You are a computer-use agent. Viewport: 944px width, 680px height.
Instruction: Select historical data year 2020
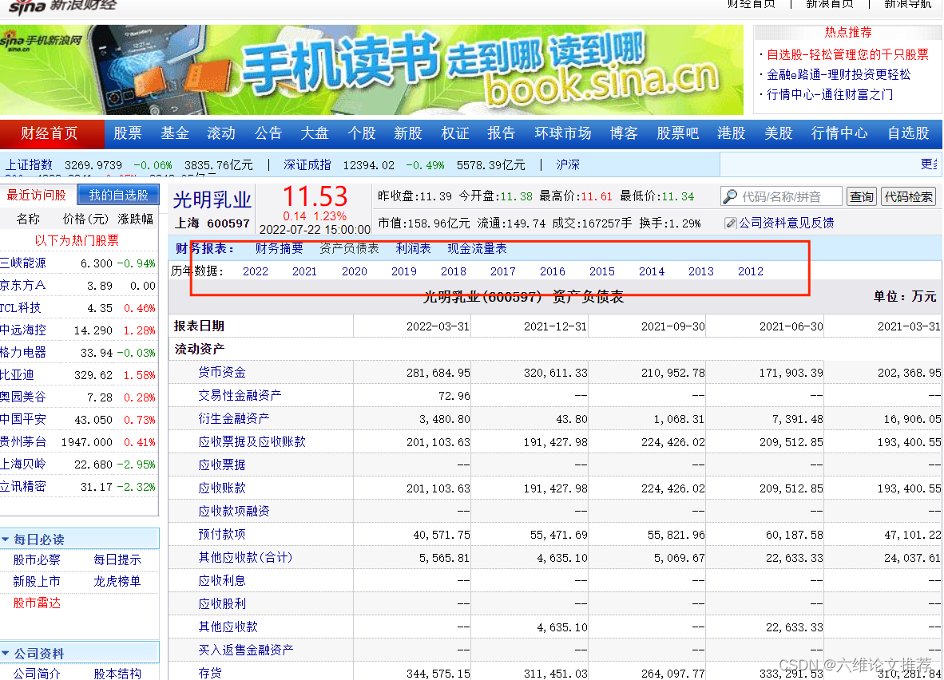click(x=355, y=271)
